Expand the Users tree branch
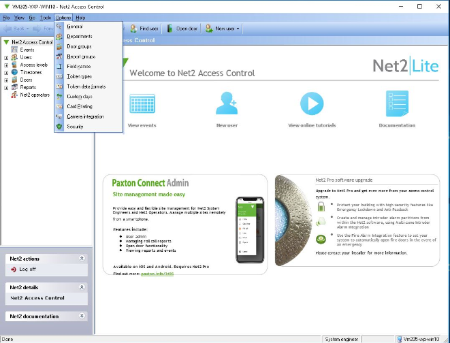450x343 pixels. [x=6, y=58]
